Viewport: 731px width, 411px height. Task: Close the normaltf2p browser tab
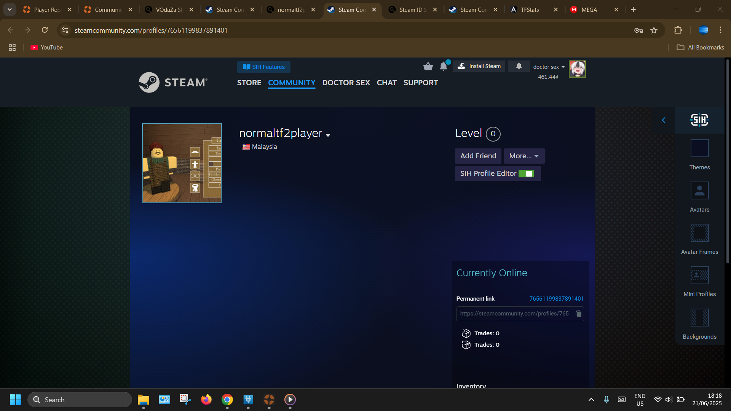(313, 10)
